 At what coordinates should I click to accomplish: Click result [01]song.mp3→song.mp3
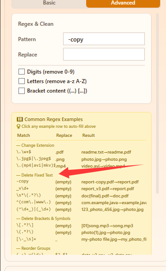pos(107,226)
